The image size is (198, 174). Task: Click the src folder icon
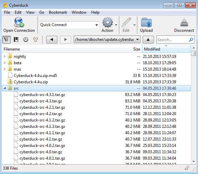(x=10, y=88)
